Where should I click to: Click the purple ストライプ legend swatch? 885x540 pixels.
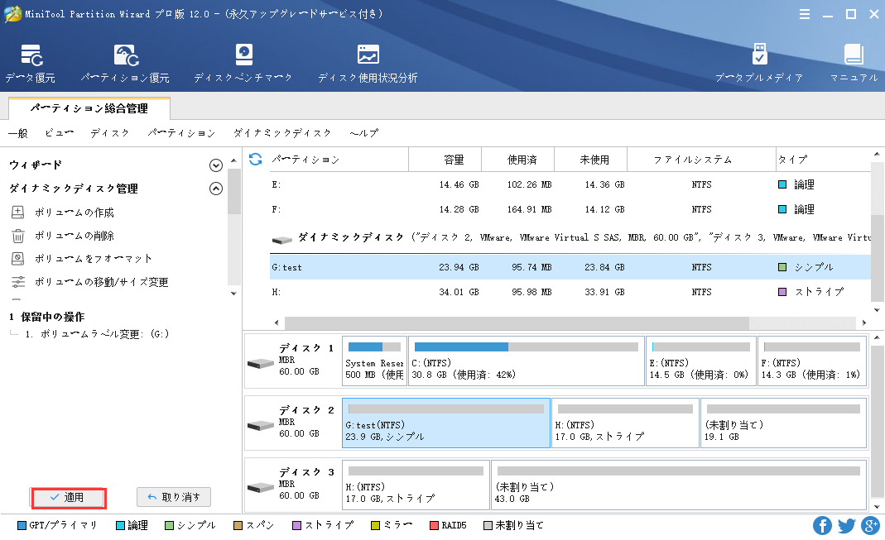point(298,525)
